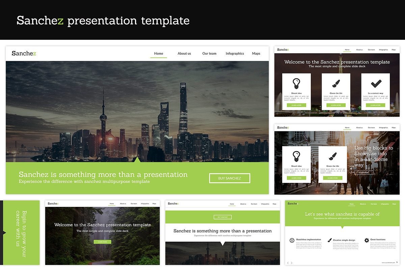
Task: Select Infographics on the Eiffel Tower slide
Action: click(x=383, y=50)
